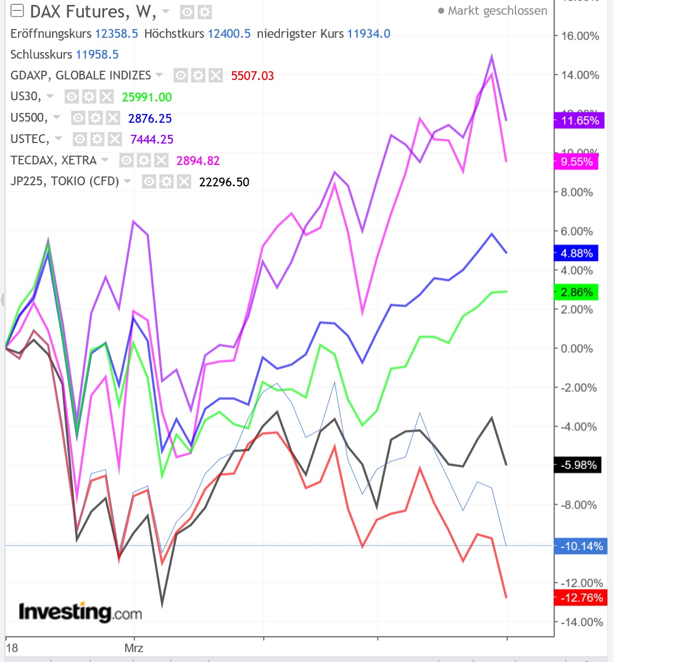
Task: Expand the GDAXP series dropdown caret
Action: (x=159, y=76)
